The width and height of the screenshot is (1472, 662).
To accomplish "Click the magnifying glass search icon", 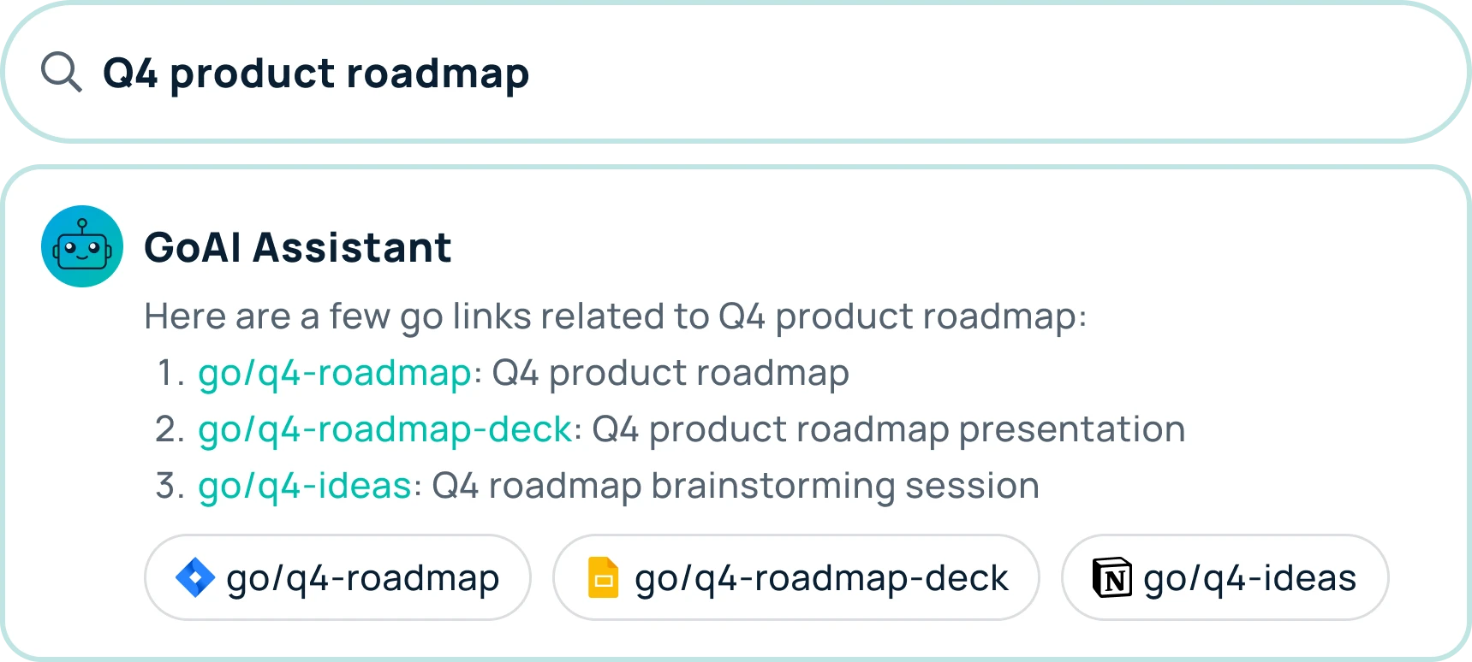I will (x=62, y=72).
